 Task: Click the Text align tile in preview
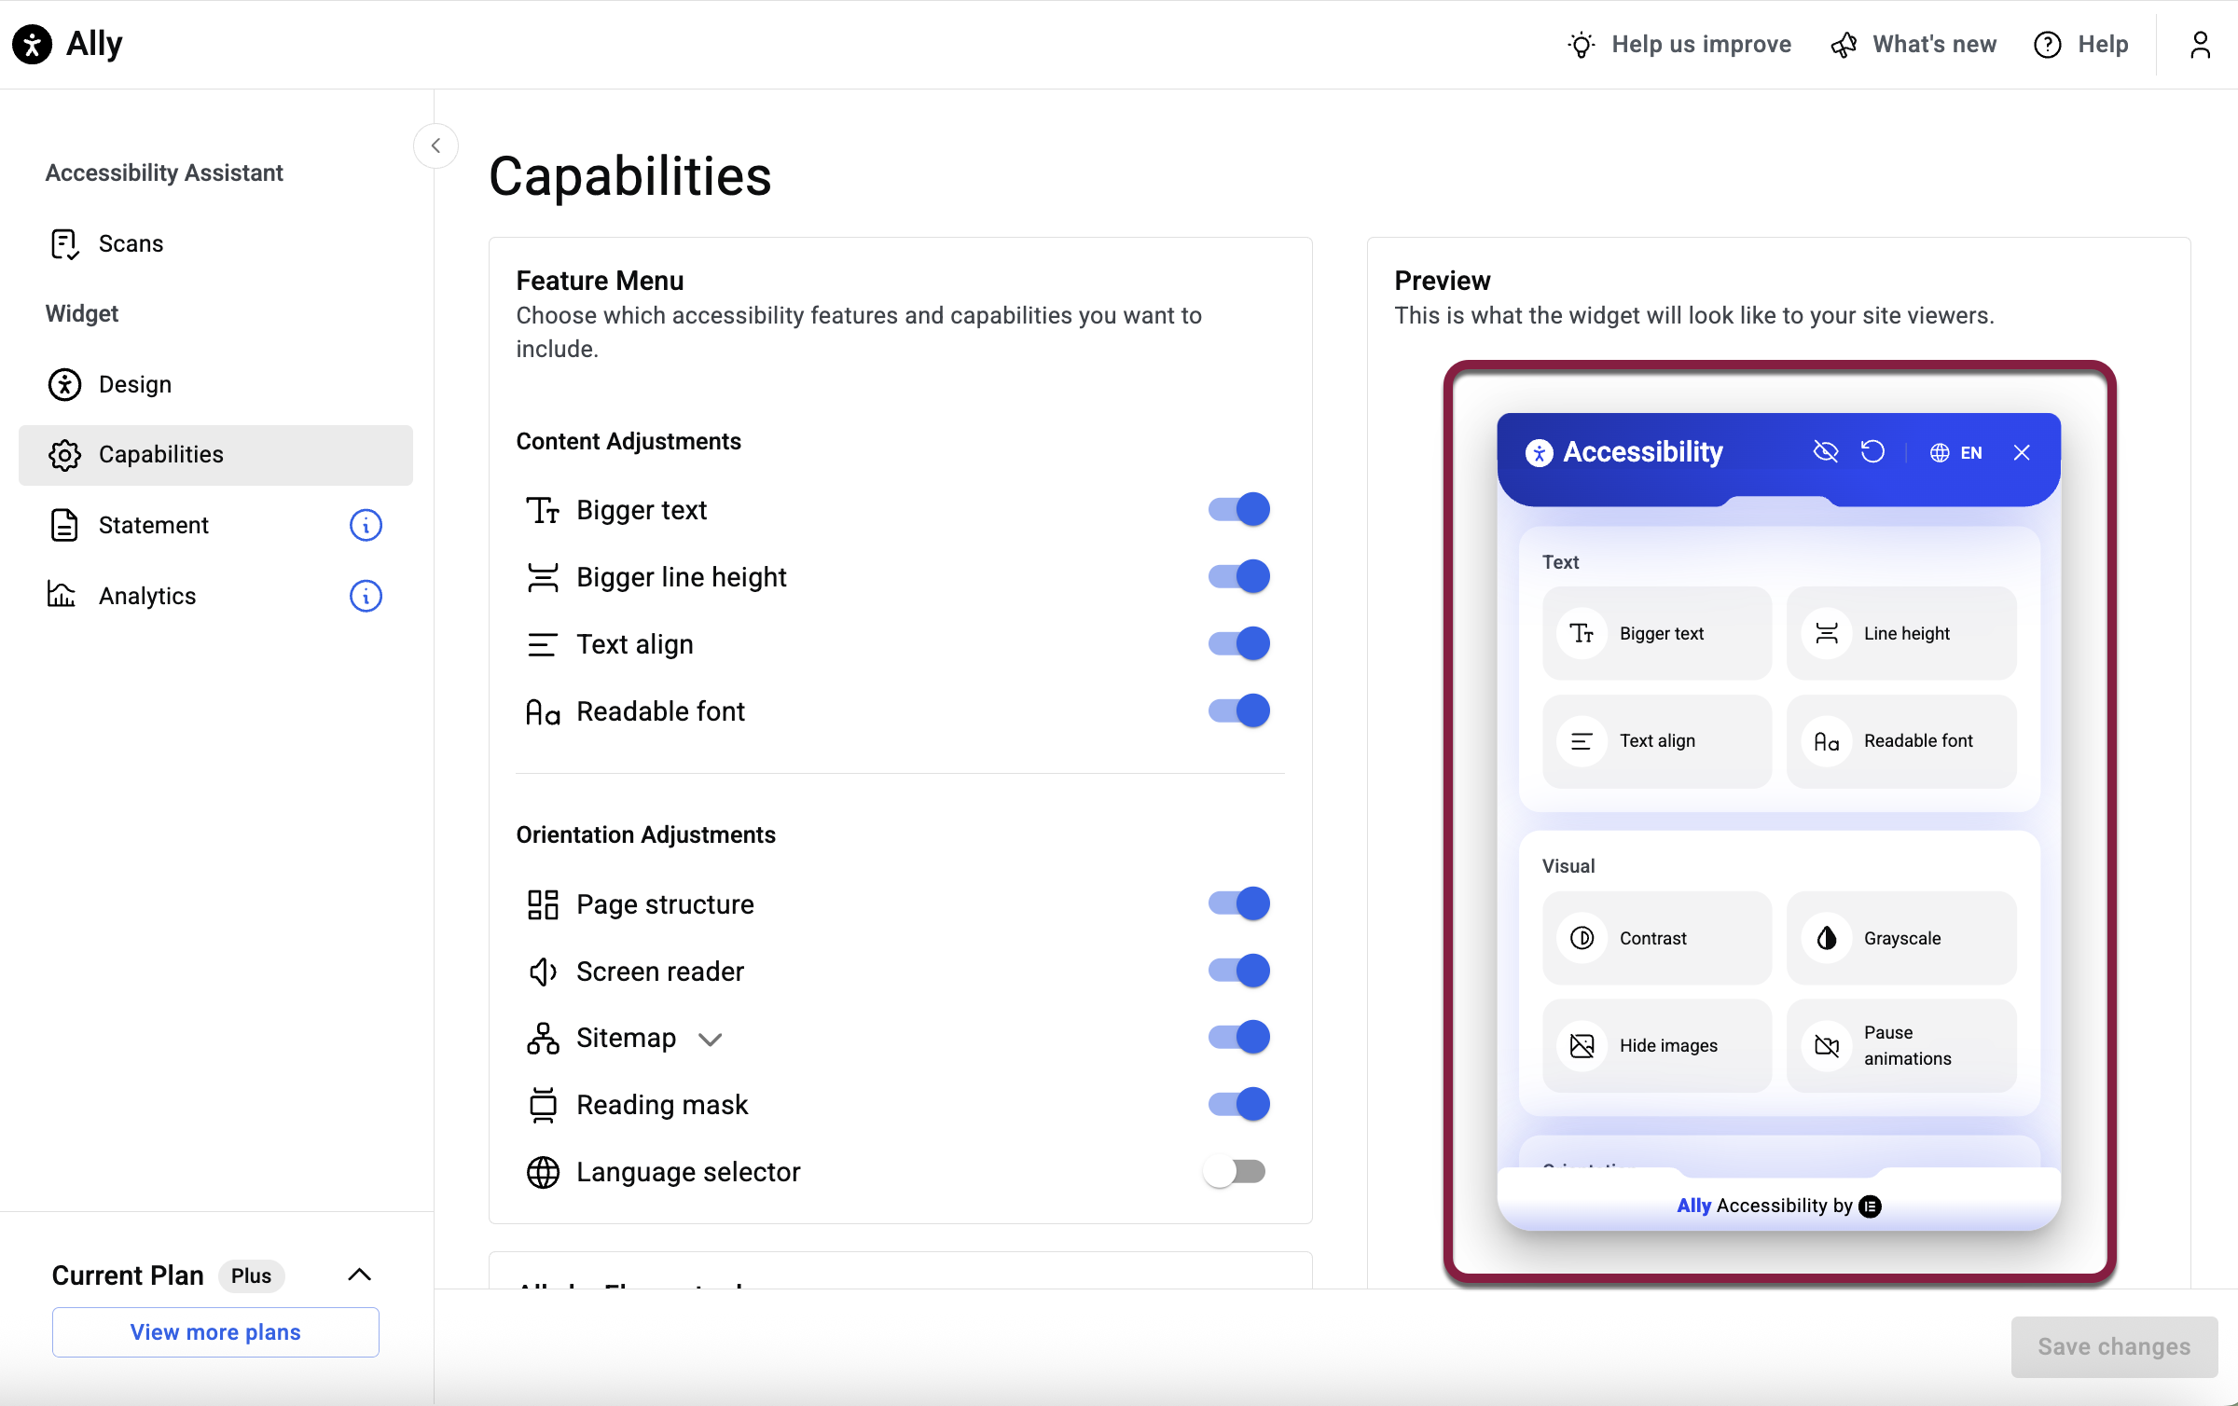click(x=1657, y=741)
